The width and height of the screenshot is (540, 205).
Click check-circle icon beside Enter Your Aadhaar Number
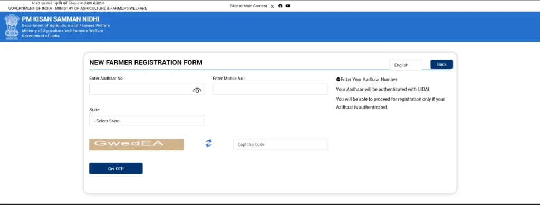pos(338,80)
